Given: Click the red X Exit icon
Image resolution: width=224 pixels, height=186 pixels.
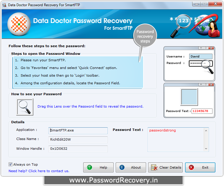Looking at the screenshot, I should click(191, 167).
